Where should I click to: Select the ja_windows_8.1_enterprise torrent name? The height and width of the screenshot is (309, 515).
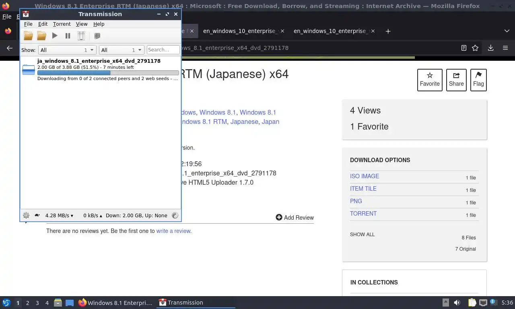(99, 61)
